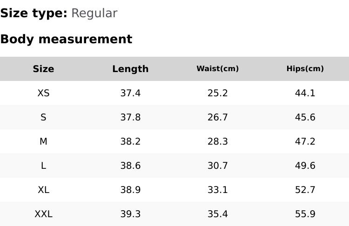
Task: Click the XXL hips value 55.9
Action: click(x=305, y=214)
